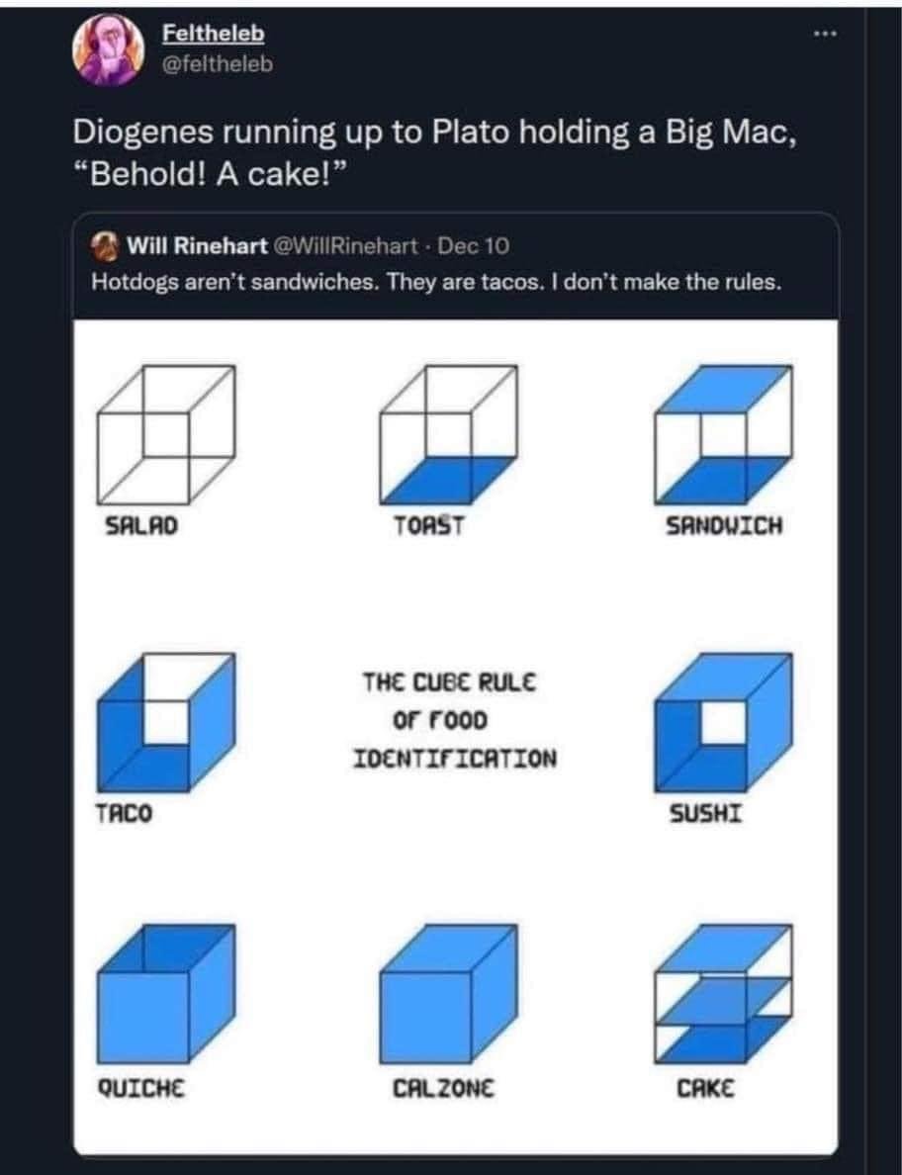Click the Sushi cube diagram
This screenshot has height=1175, width=902.
[723, 722]
